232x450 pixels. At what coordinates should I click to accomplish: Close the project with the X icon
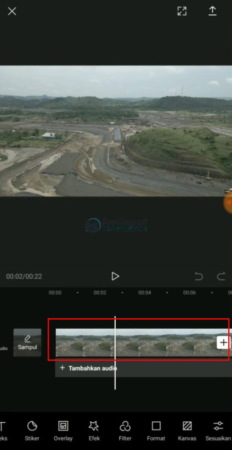point(12,11)
